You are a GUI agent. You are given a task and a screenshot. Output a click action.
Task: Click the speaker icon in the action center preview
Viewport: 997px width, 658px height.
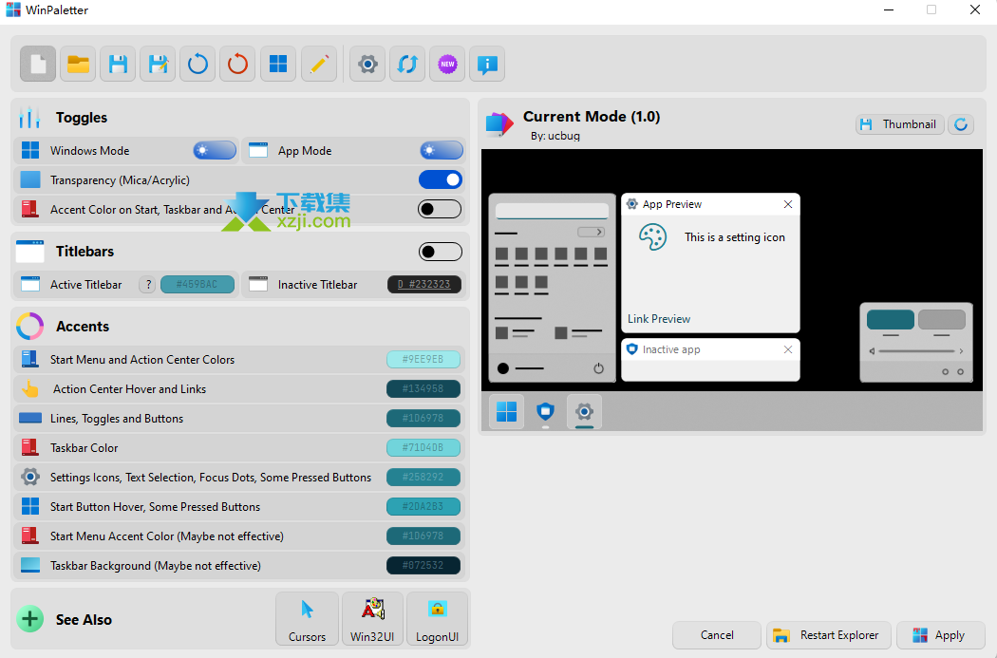(872, 351)
